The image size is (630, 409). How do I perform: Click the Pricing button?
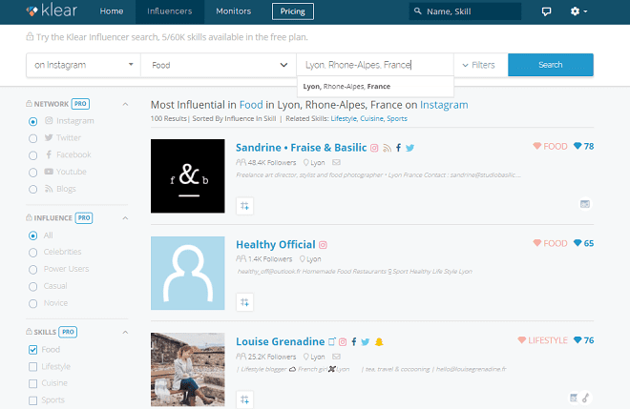[x=292, y=11]
